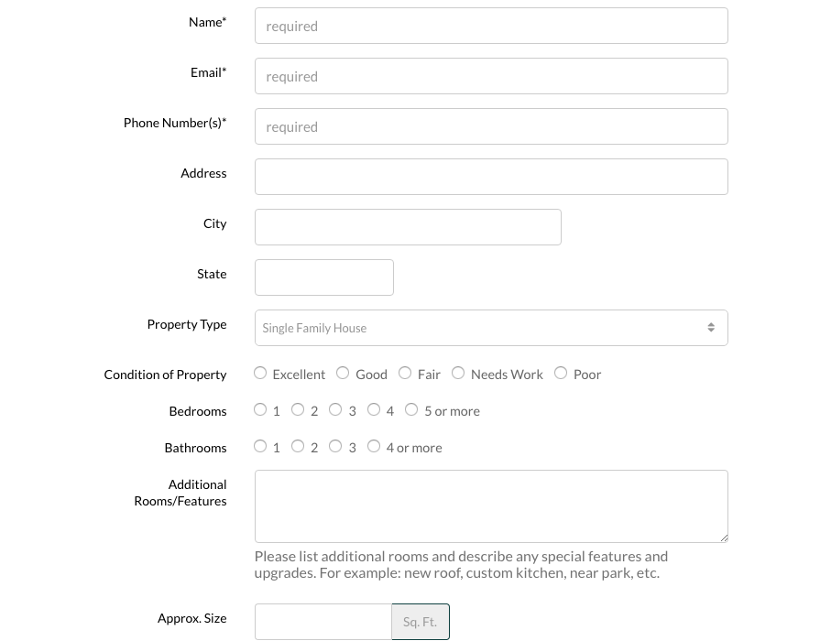This screenshot has height=641, width=831.
Task: Select 3 bedrooms radio button
Action: coord(335,409)
